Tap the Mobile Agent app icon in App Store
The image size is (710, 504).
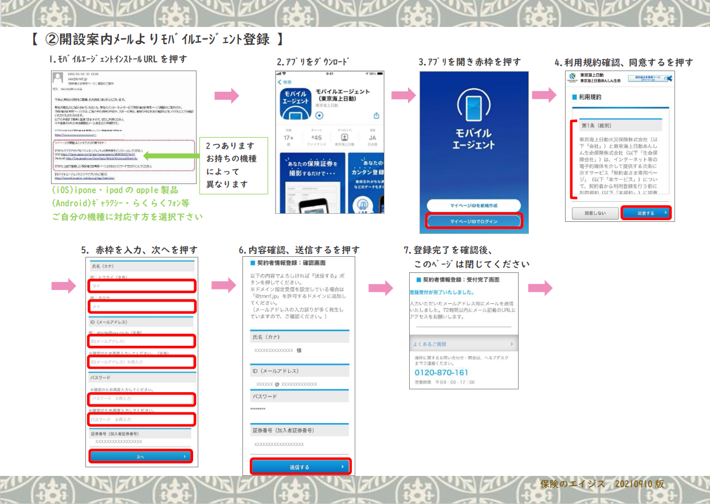(295, 105)
